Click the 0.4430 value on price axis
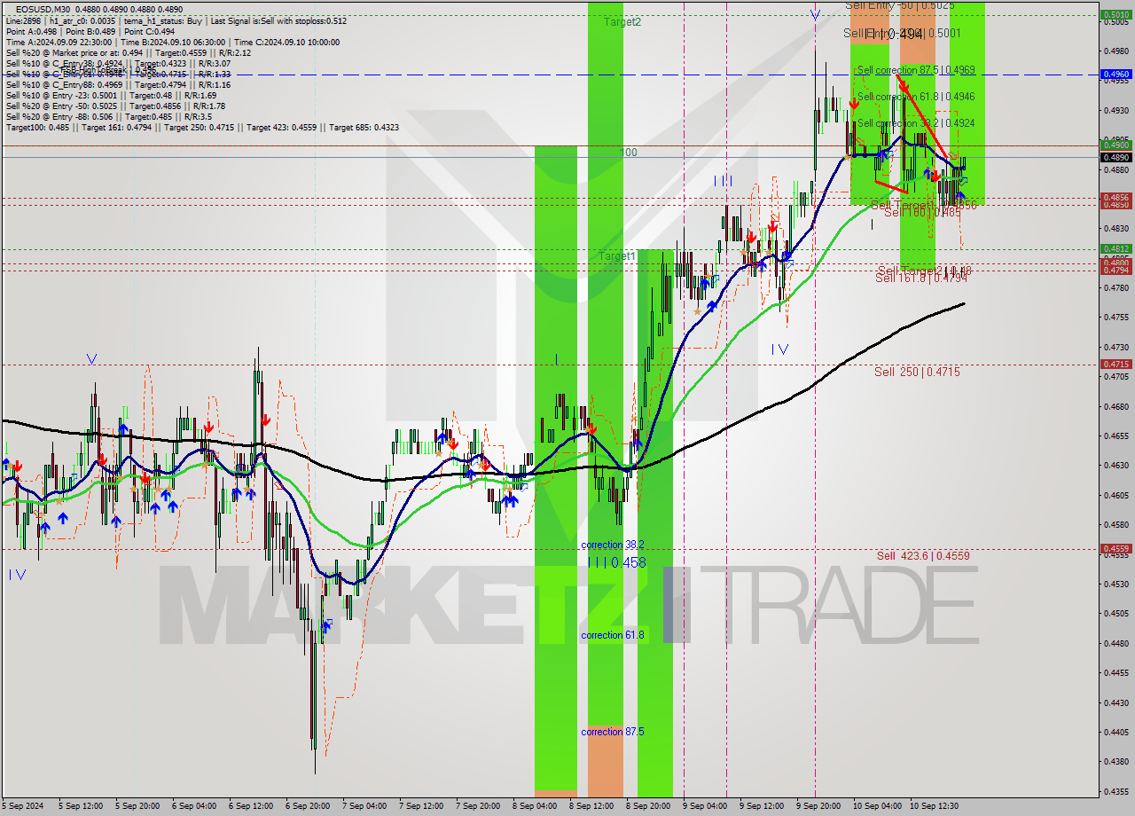This screenshot has height=816, width=1135. coord(1116,702)
